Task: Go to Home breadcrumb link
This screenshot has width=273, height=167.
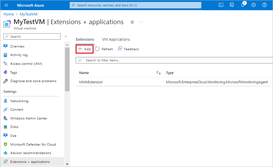Action: (9, 14)
